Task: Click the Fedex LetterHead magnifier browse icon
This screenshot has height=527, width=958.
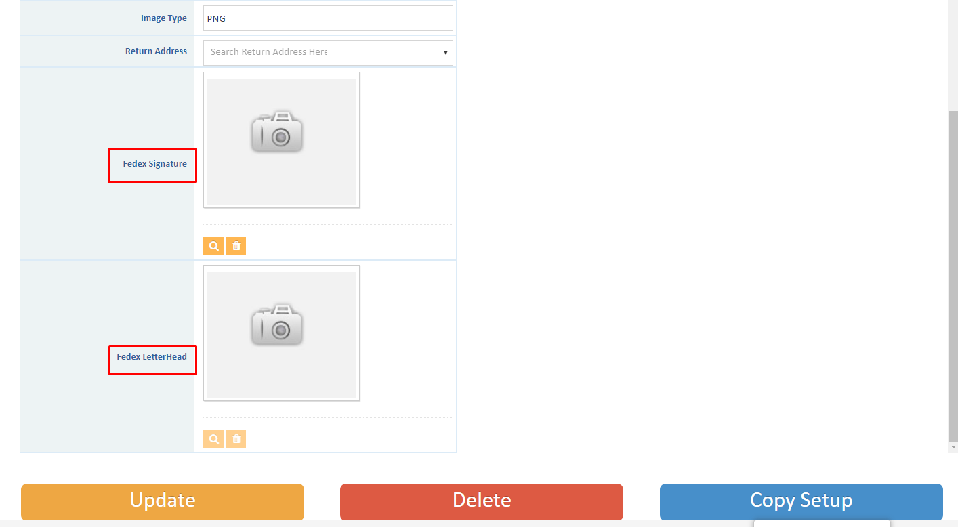Action: click(213, 440)
